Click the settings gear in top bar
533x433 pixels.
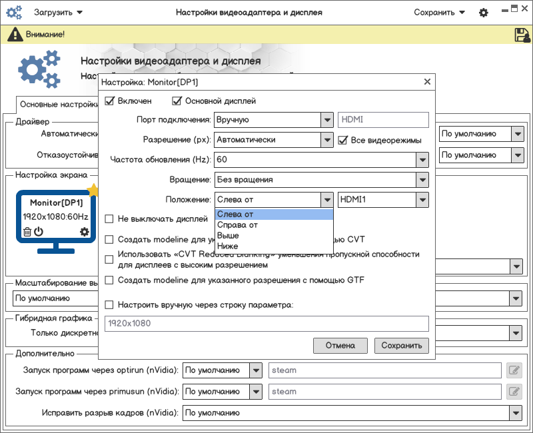point(484,13)
